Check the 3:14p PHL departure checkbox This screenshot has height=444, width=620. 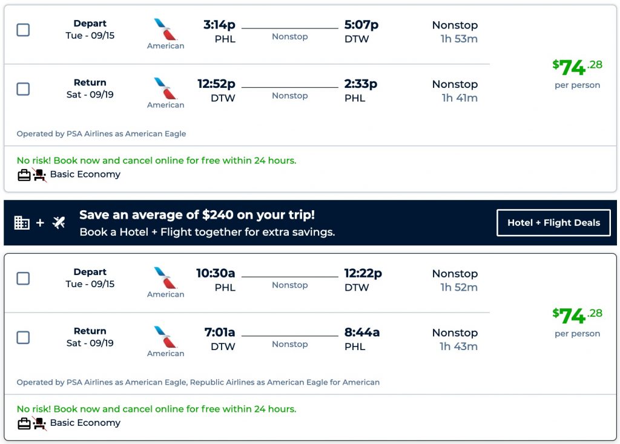pos(23,30)
